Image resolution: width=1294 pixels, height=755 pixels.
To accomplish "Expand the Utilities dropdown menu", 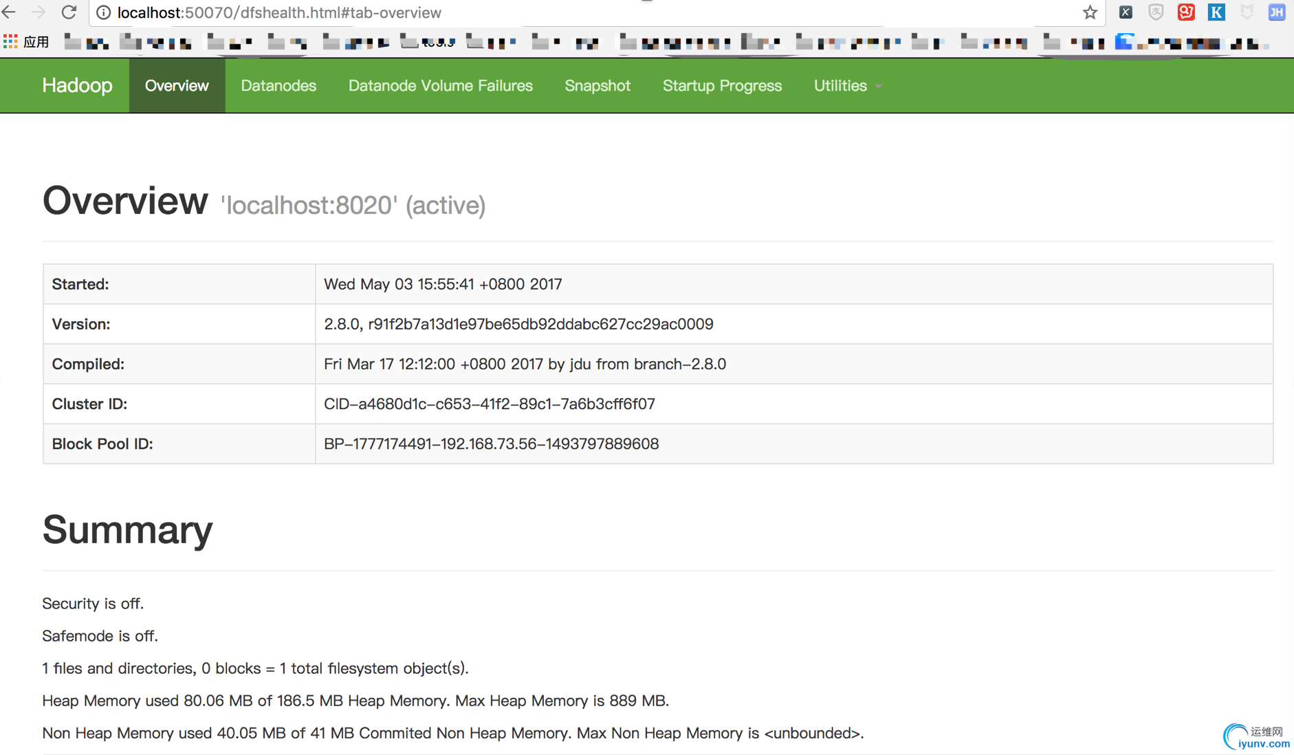I will point(848,85).
